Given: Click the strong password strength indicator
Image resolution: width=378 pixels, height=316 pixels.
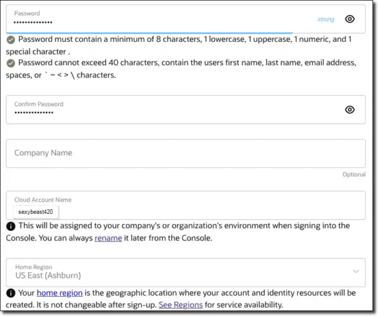Looking at the screenshot, I should pyautogui.click(x=326, y=19).
